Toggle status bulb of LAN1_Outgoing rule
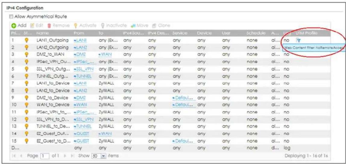The image size is (346, 164). (27, 40)
